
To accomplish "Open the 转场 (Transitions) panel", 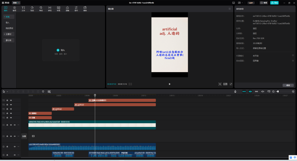I will click(x=50, y=9).
